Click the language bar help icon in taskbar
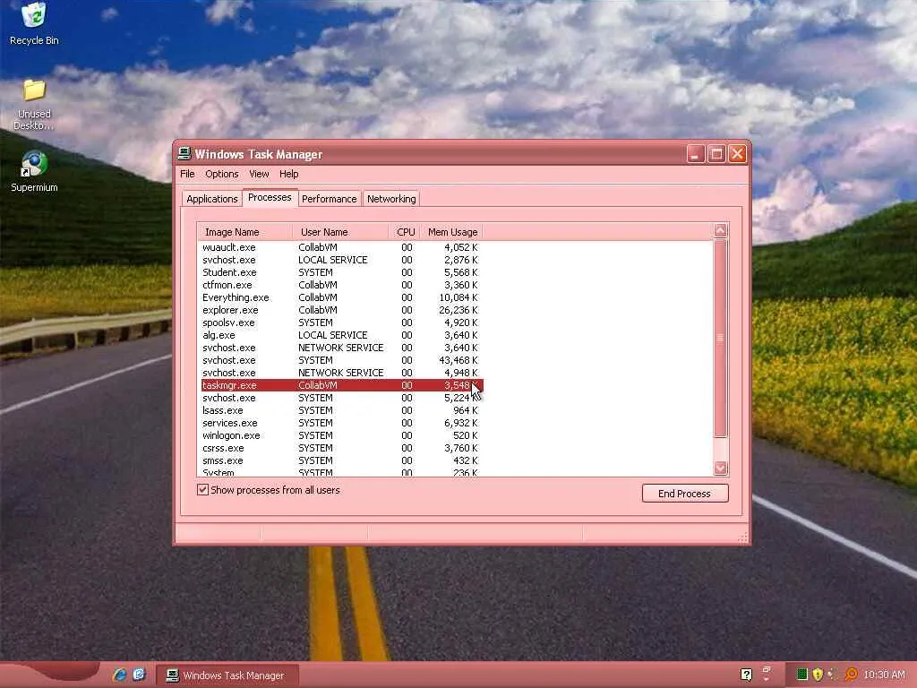917x688 pixels. [x=746, y=675]
